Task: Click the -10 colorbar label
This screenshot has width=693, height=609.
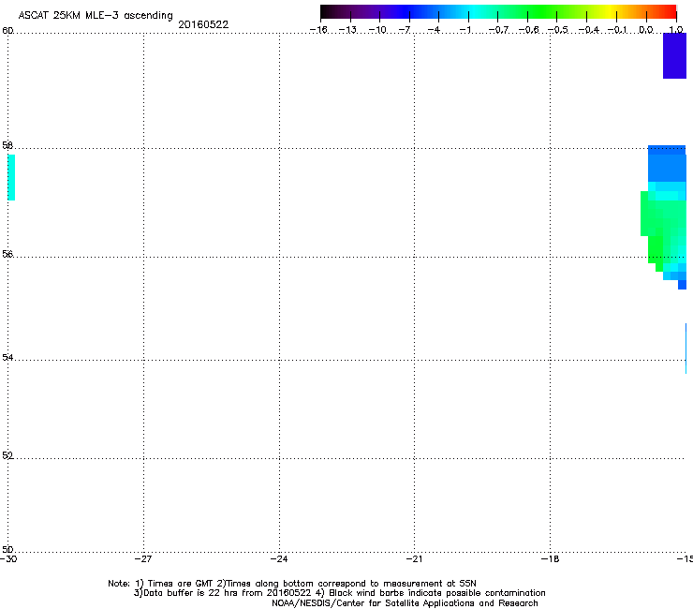Action: coord(377,30)
